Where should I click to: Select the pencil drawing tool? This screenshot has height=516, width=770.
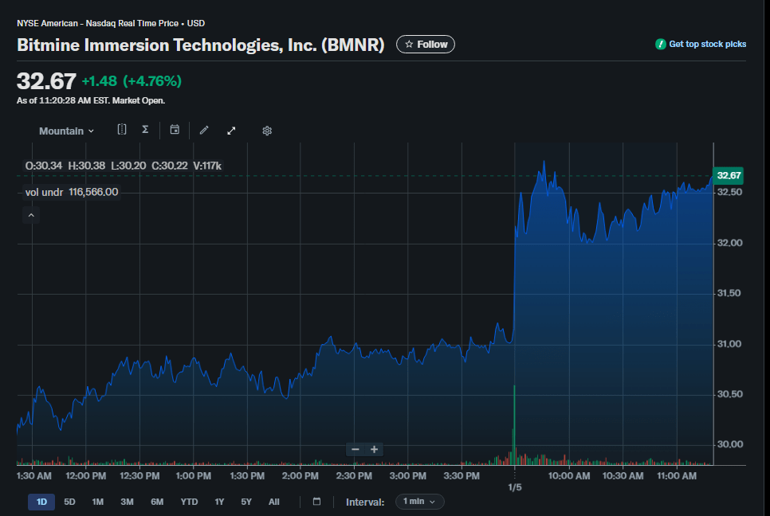tap(204, 131)
